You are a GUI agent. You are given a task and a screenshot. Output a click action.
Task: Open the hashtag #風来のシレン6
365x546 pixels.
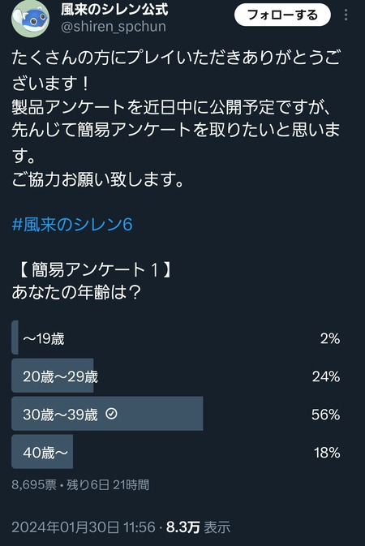point(72,224)
